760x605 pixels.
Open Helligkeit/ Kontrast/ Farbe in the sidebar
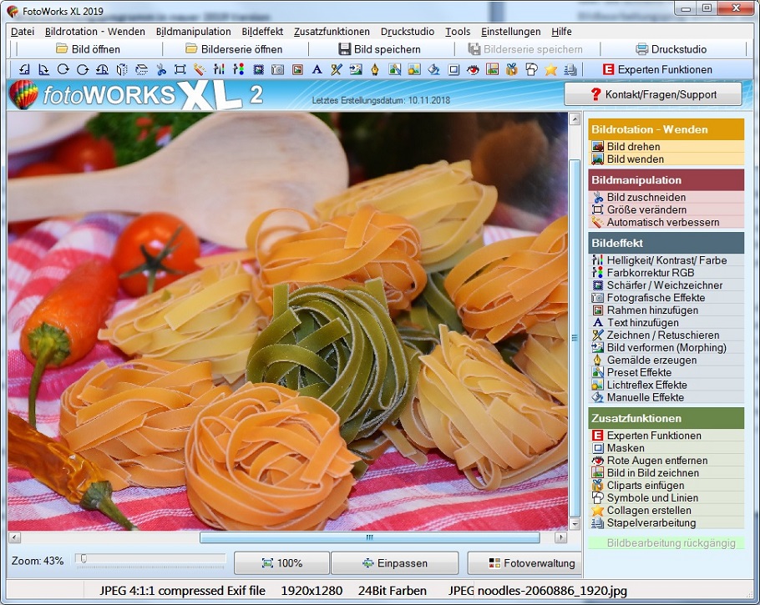click(666, 260)
